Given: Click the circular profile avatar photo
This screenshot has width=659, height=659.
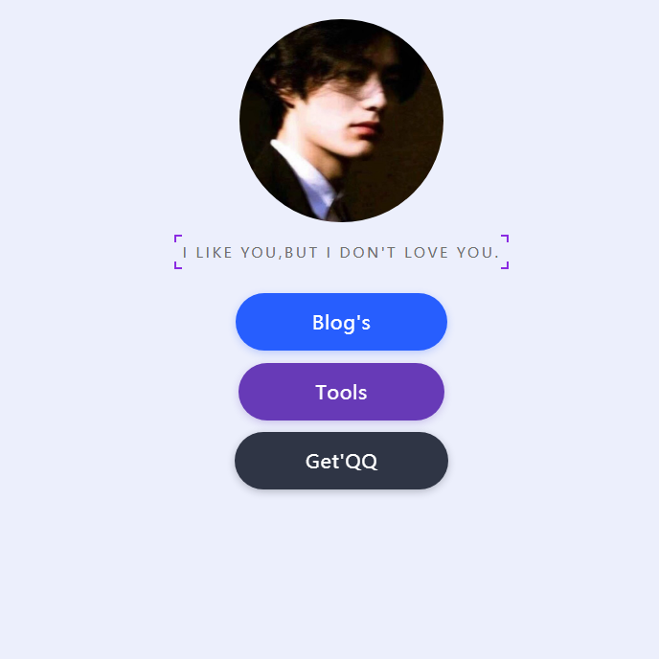Looking at the screenshot, I should pos(341,121).
